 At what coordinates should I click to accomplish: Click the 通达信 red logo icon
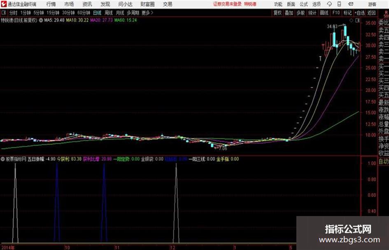3,4
